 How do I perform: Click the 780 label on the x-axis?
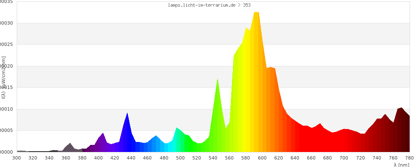tap(409, 158)
